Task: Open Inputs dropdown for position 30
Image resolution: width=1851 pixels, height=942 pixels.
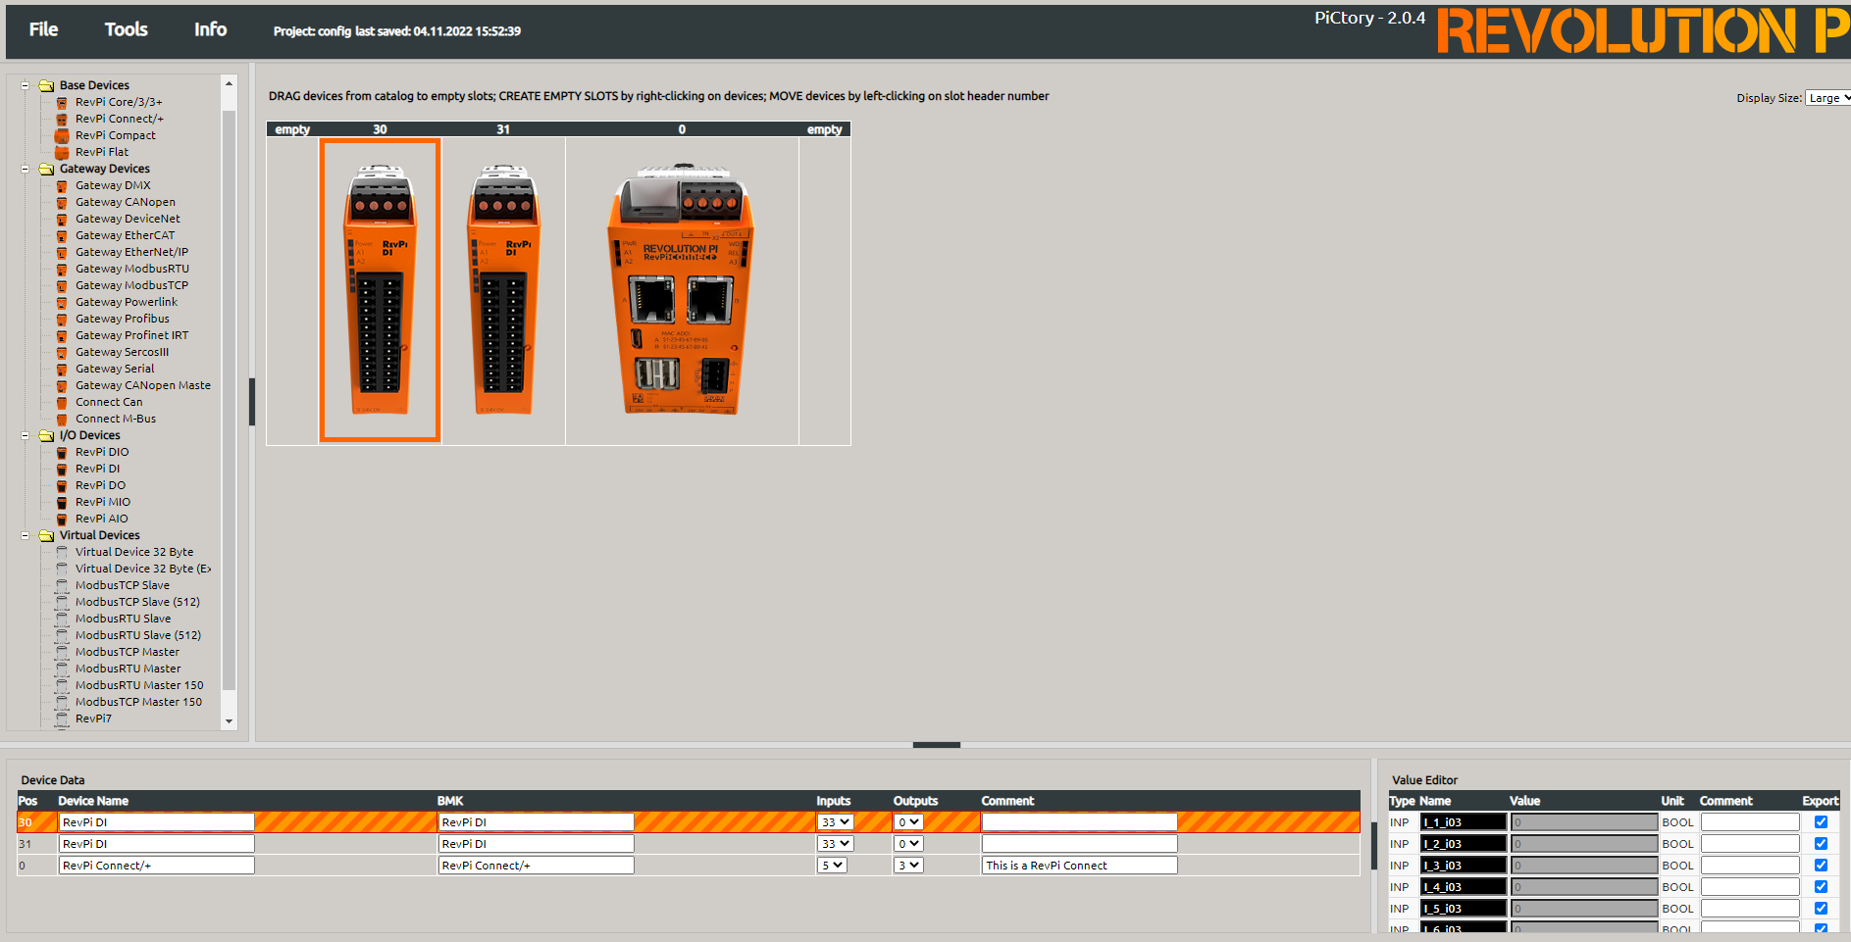Action: pyautogui.click(x=835, y=822)
